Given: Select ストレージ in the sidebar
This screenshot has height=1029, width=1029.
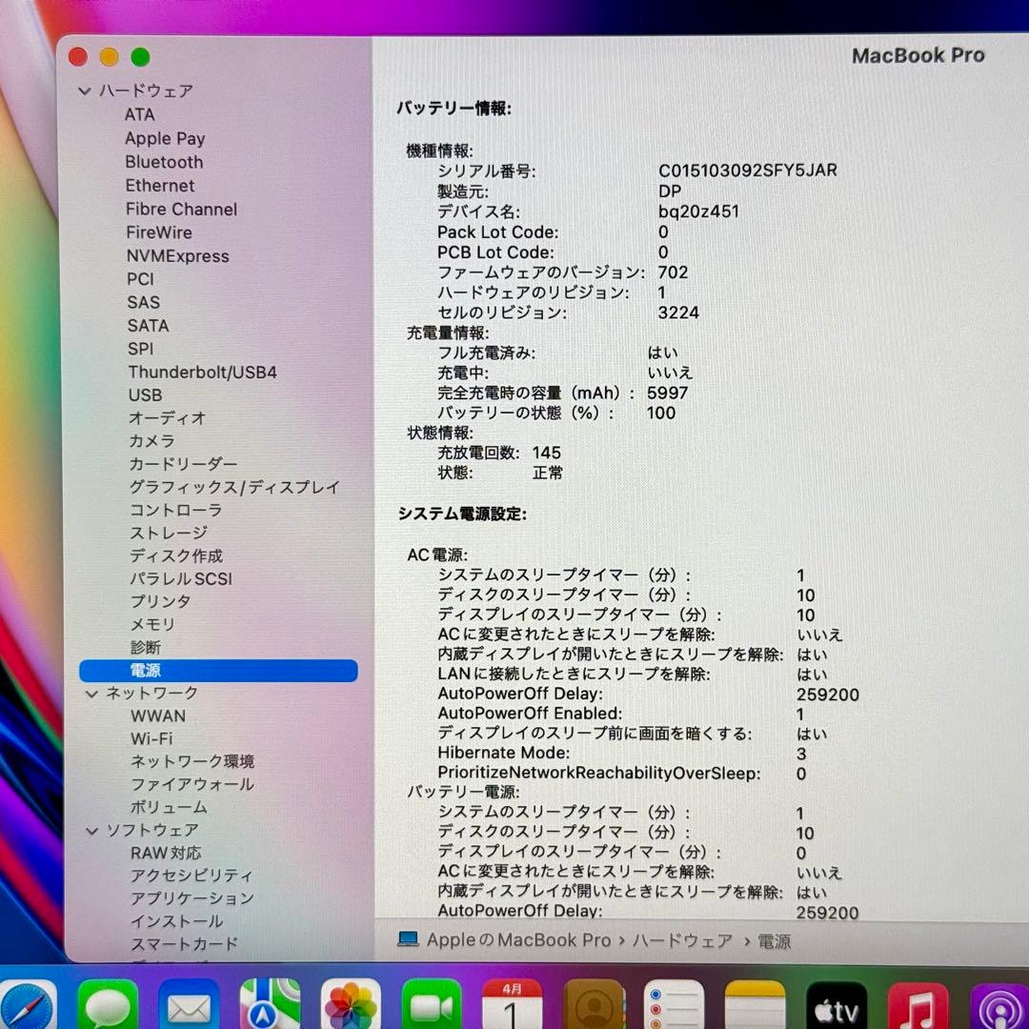Looking at the screenshot, I should coord(169,533).
